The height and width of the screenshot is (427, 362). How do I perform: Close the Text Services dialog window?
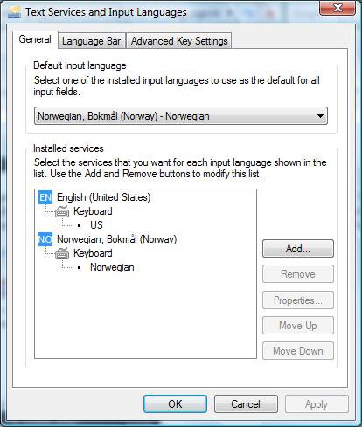(x=338, y=8)
